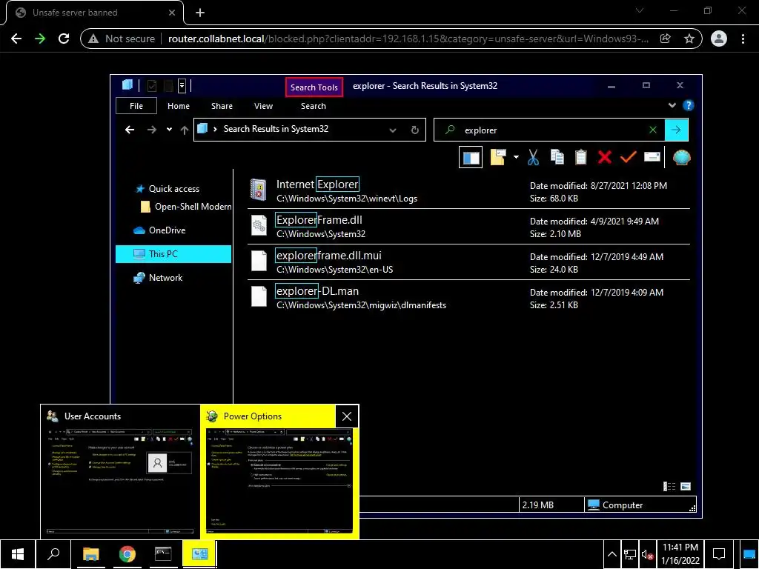Viewport: 759px width, 569px height.
Task: Select This PC in navigation pane
Action: [x=173, y=254]
